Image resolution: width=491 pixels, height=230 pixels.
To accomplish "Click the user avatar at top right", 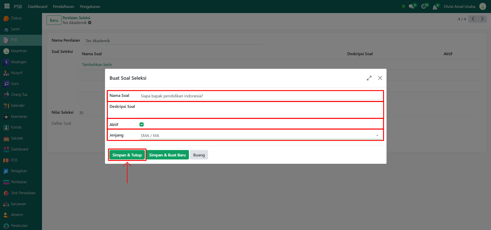I will [483, 7].
